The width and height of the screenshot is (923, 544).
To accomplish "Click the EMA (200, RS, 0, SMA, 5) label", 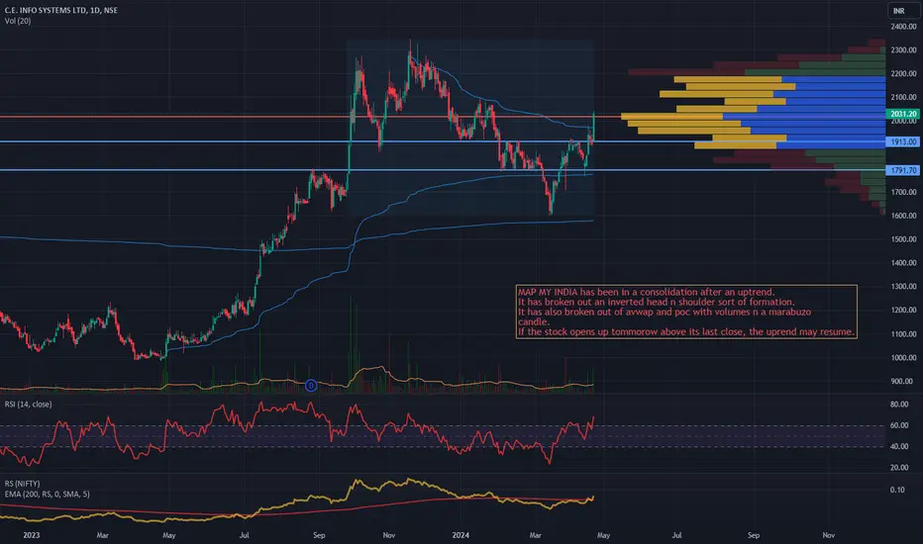I will point(48,494).
